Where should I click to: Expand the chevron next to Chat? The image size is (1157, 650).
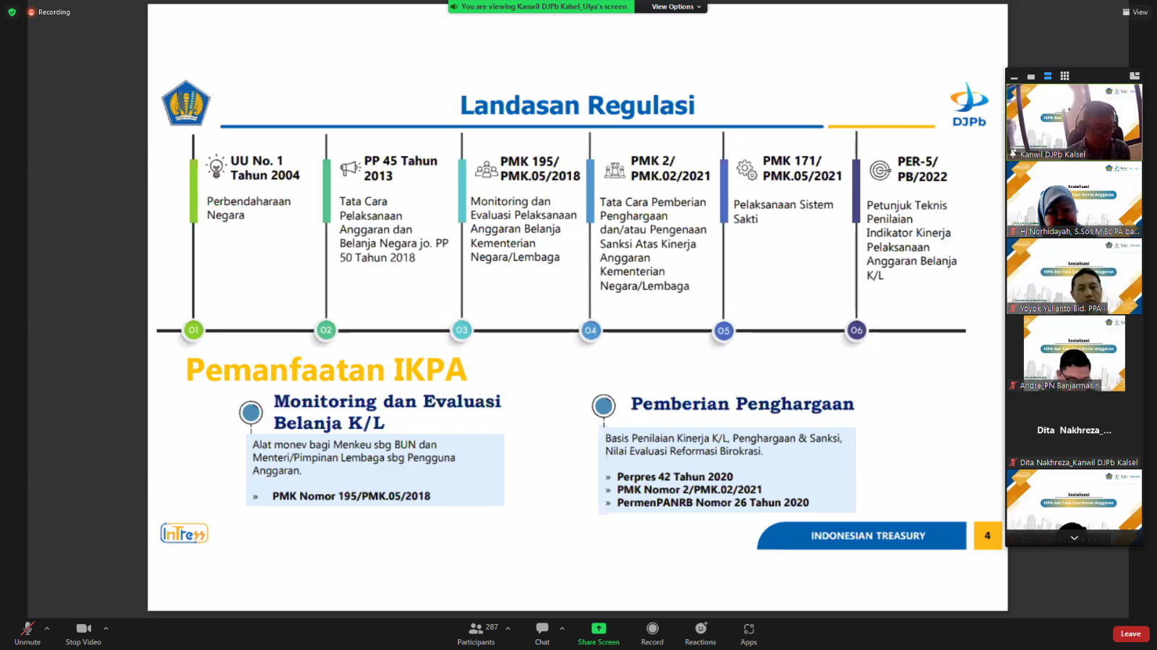tap(562, 628)
